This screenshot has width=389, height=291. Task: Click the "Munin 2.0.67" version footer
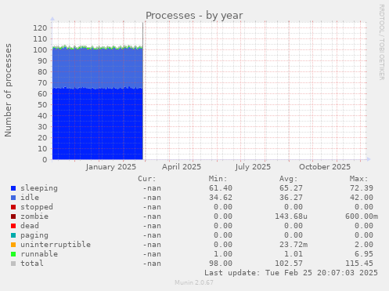pyautogui.click(x=194, y=282)
